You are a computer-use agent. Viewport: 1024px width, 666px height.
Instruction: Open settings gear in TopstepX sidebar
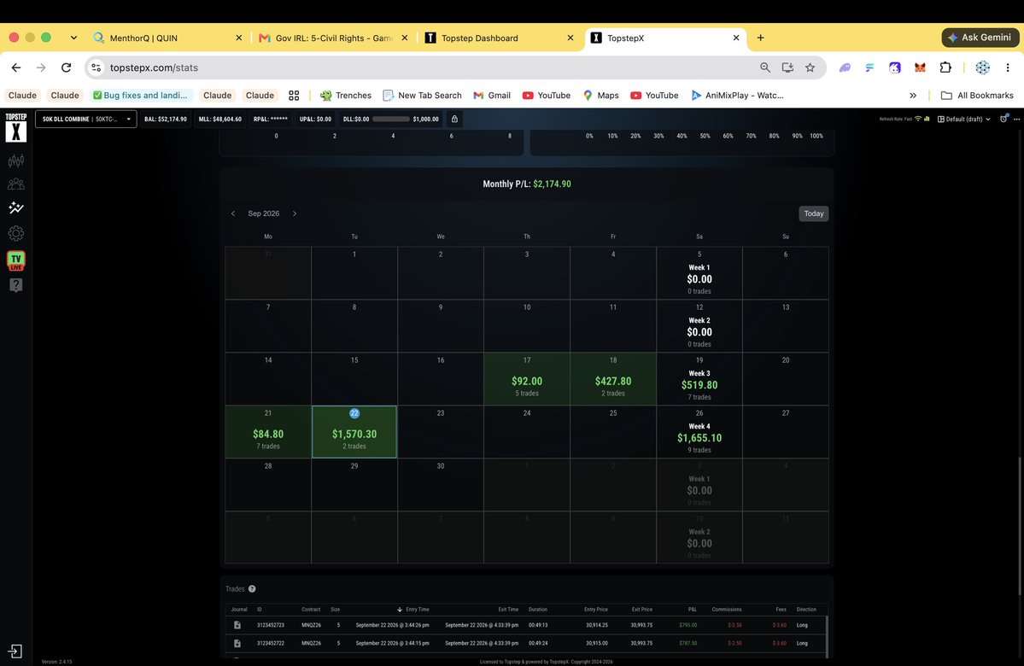tap(15, 233)
